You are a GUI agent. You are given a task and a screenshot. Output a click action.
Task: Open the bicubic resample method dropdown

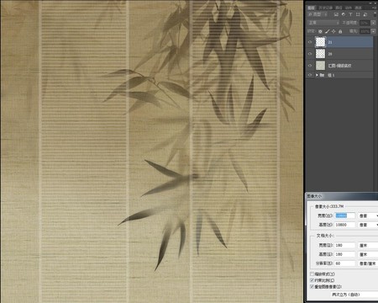[x=354, y=295]
